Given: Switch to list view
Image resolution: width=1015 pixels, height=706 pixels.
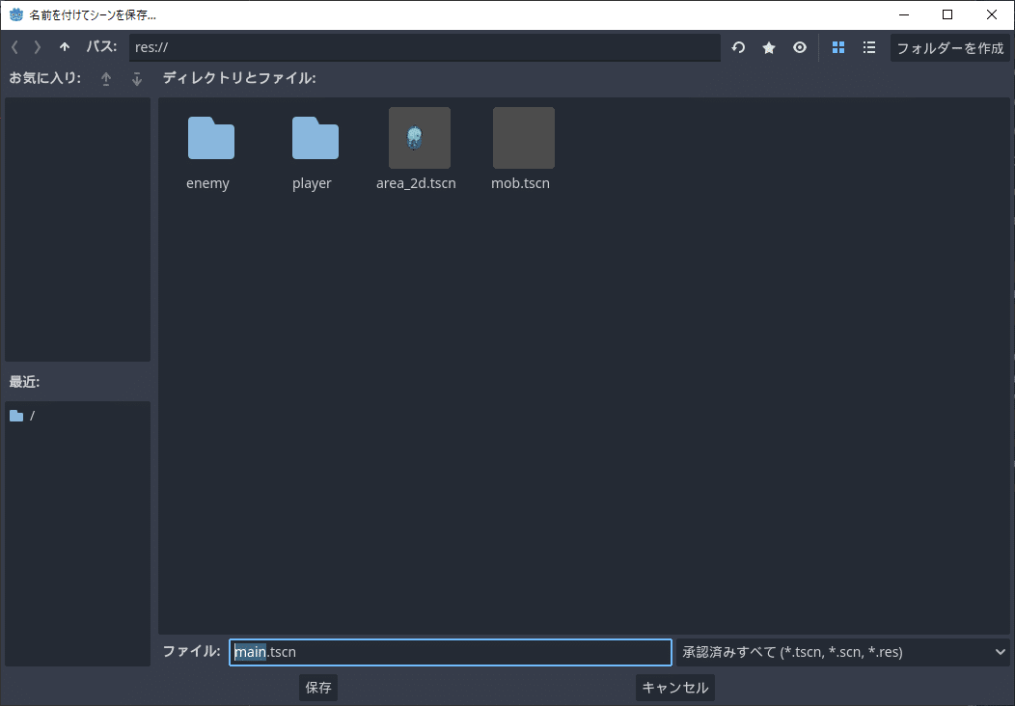Looking at the screenshot, I should pyautogui.click(x=869, y=47).
